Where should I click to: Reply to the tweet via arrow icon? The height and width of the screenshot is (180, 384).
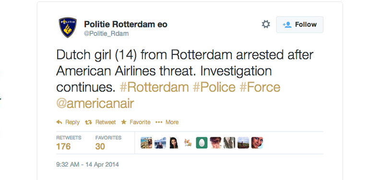pos(68,122)
